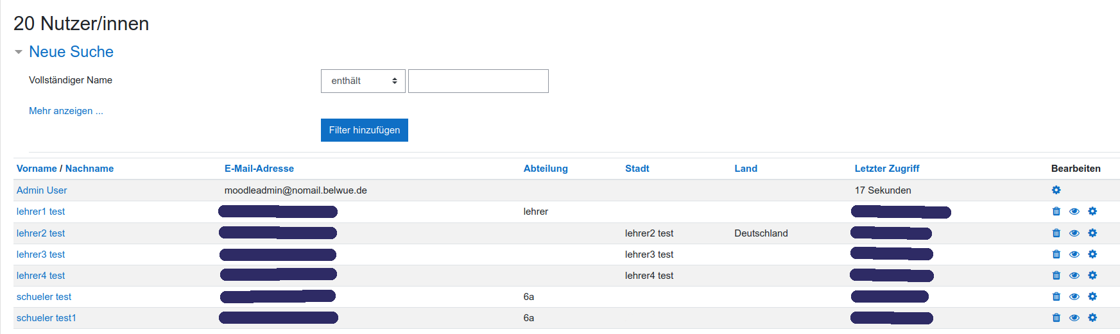Open the 'enthält' filter dropdown
This screenshot has width=1120, height=334.
point(363,81)
